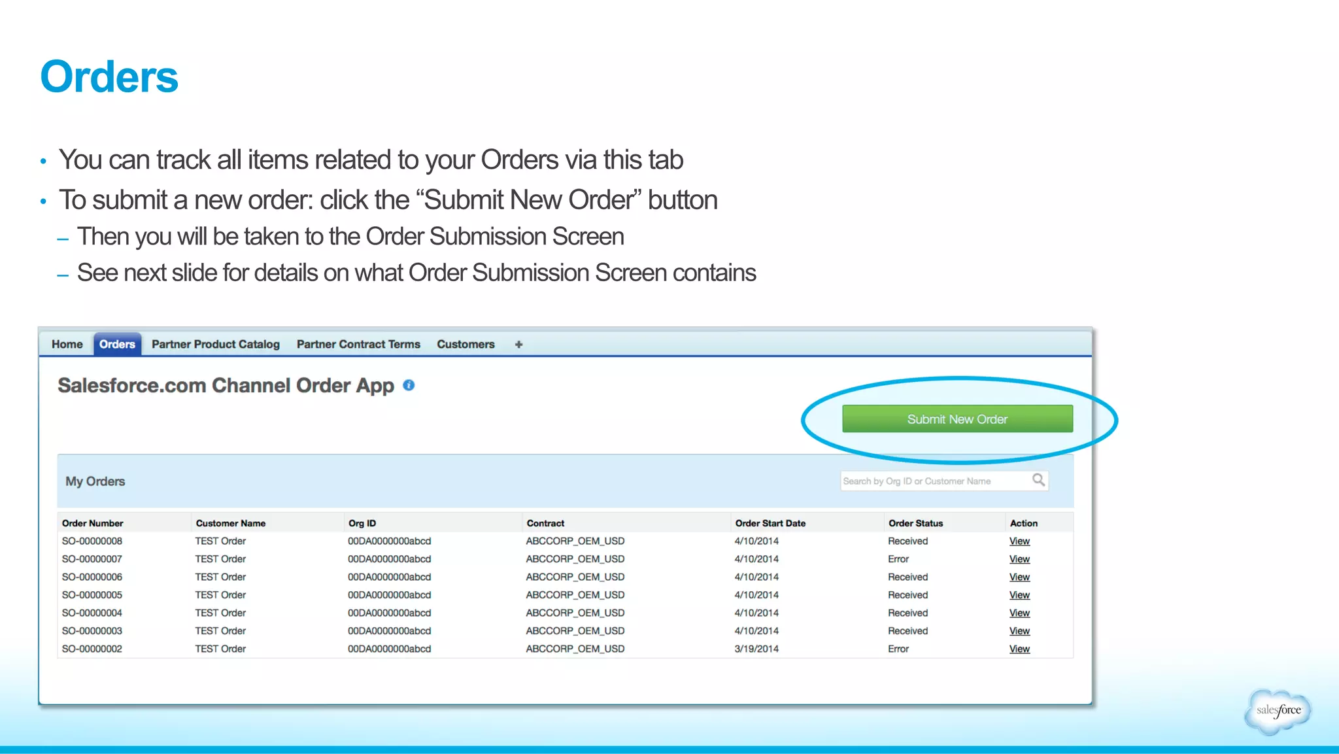View order SO-00000006
This screenshot has width=1339, height=754.
pos(1019,577)
